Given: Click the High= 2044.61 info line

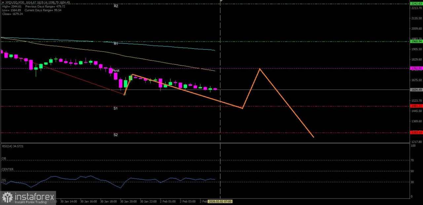Looking at the screenshot, I should (12, 6).
